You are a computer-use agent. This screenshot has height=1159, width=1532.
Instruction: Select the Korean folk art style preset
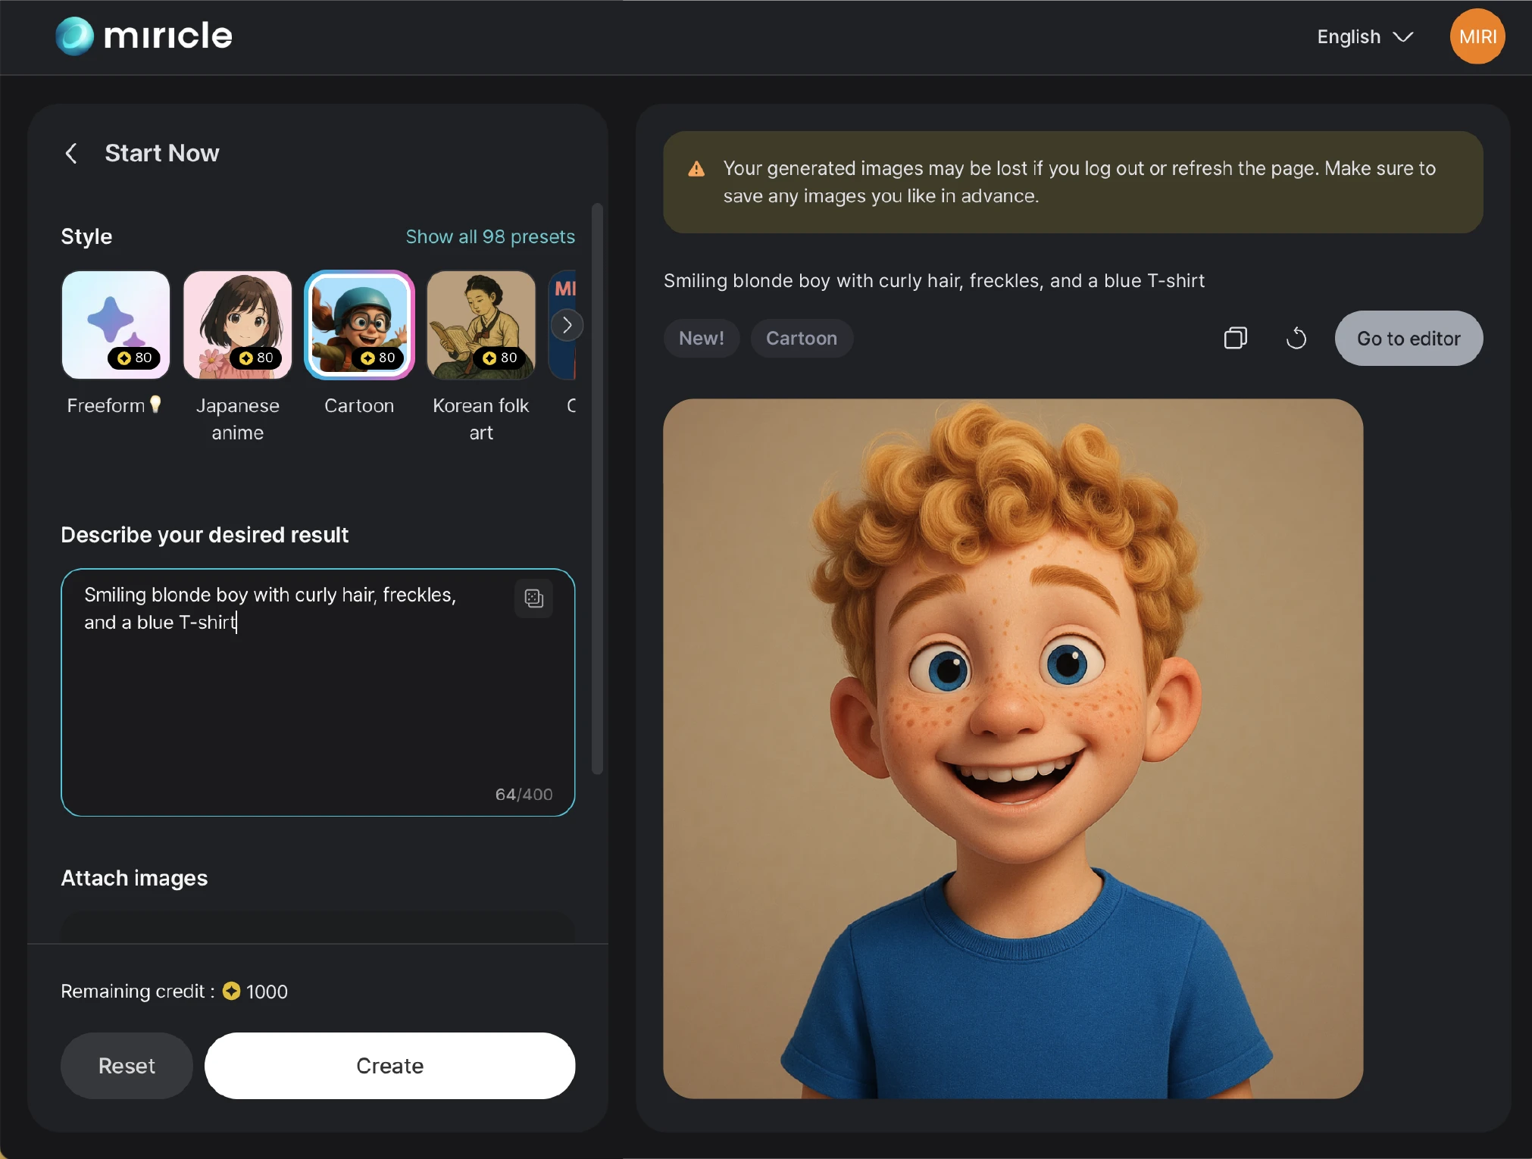(x=480, y=325)
